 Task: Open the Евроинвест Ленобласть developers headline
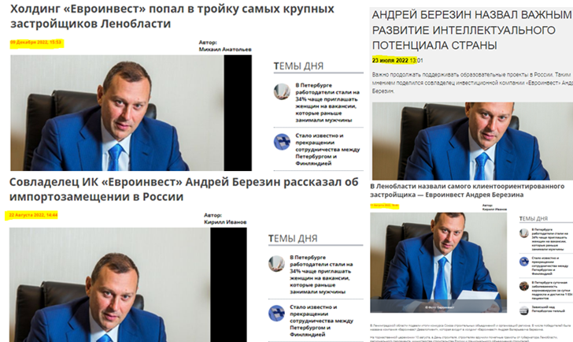[172, 16]
